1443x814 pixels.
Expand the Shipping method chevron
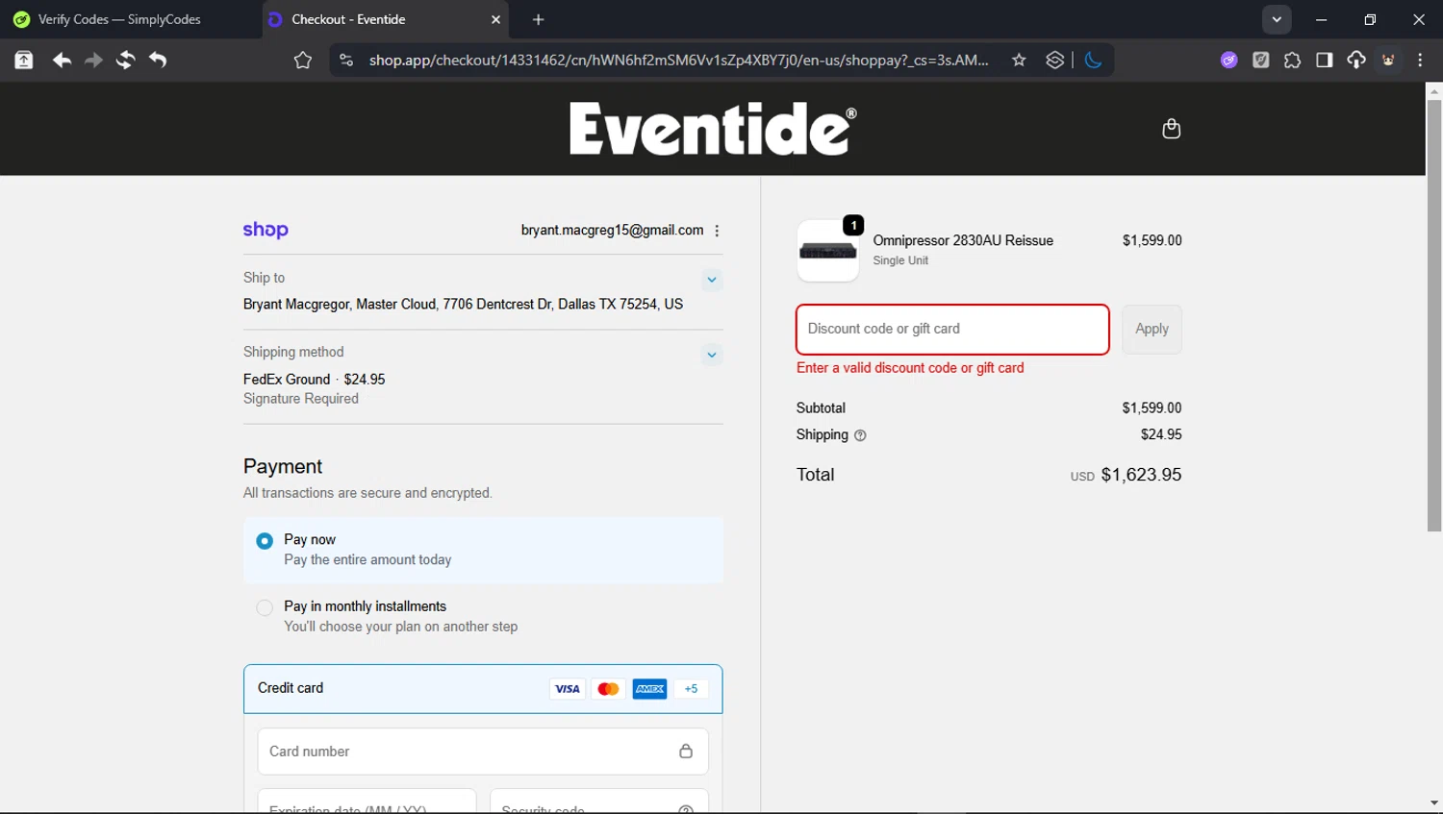click(712, 355)
